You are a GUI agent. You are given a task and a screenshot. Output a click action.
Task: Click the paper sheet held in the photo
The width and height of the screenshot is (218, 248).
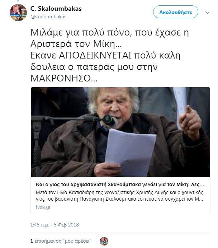click(x=130, y=152)
